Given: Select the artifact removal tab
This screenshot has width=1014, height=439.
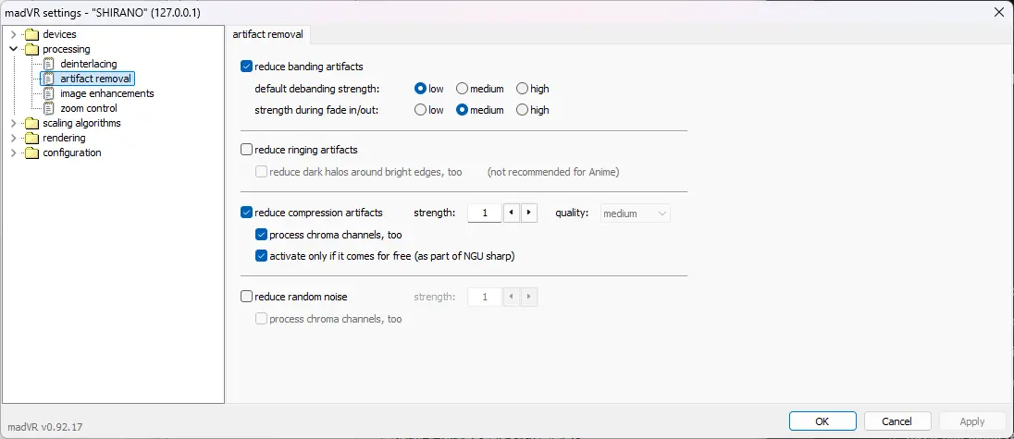Looking at the screenshot, I should point(268,34).
